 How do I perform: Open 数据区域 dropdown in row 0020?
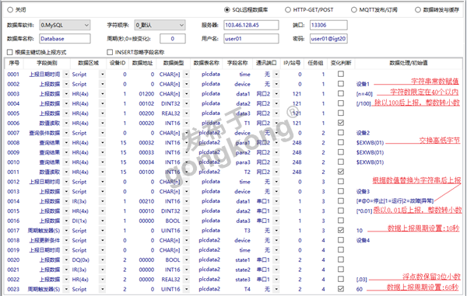pyautogui.click(x=103, y=259)
